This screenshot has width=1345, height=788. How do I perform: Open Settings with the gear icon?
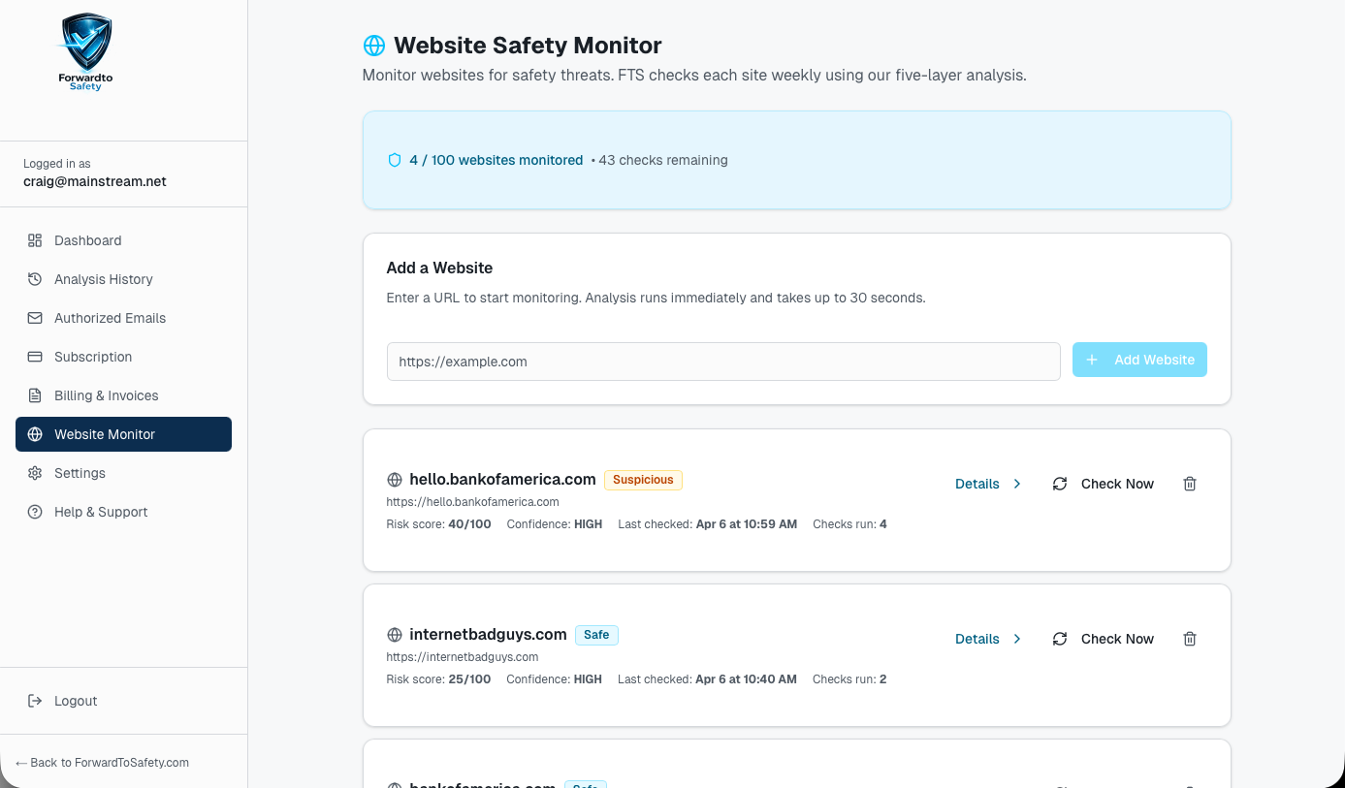coord(34,473)
